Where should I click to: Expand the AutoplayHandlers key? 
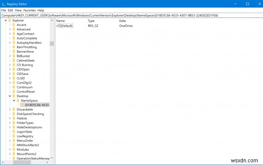10,42
